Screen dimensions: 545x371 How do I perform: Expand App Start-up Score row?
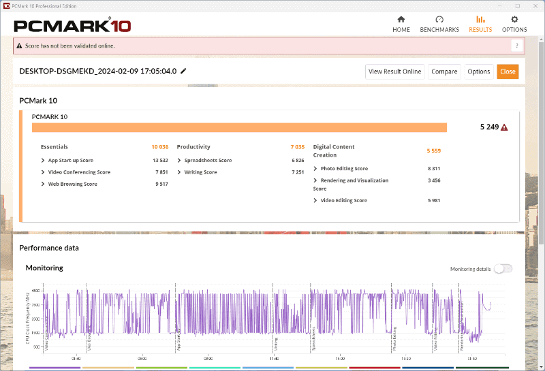tap(43, 160)
